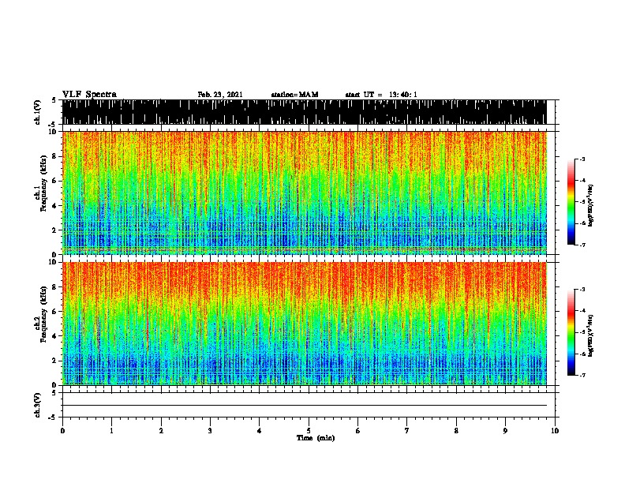The width and height of the screenshot is (625, 483).
Task: Click the ch.1 "Frequency (kHz)" axis label
Action: [x=43, y=183]
